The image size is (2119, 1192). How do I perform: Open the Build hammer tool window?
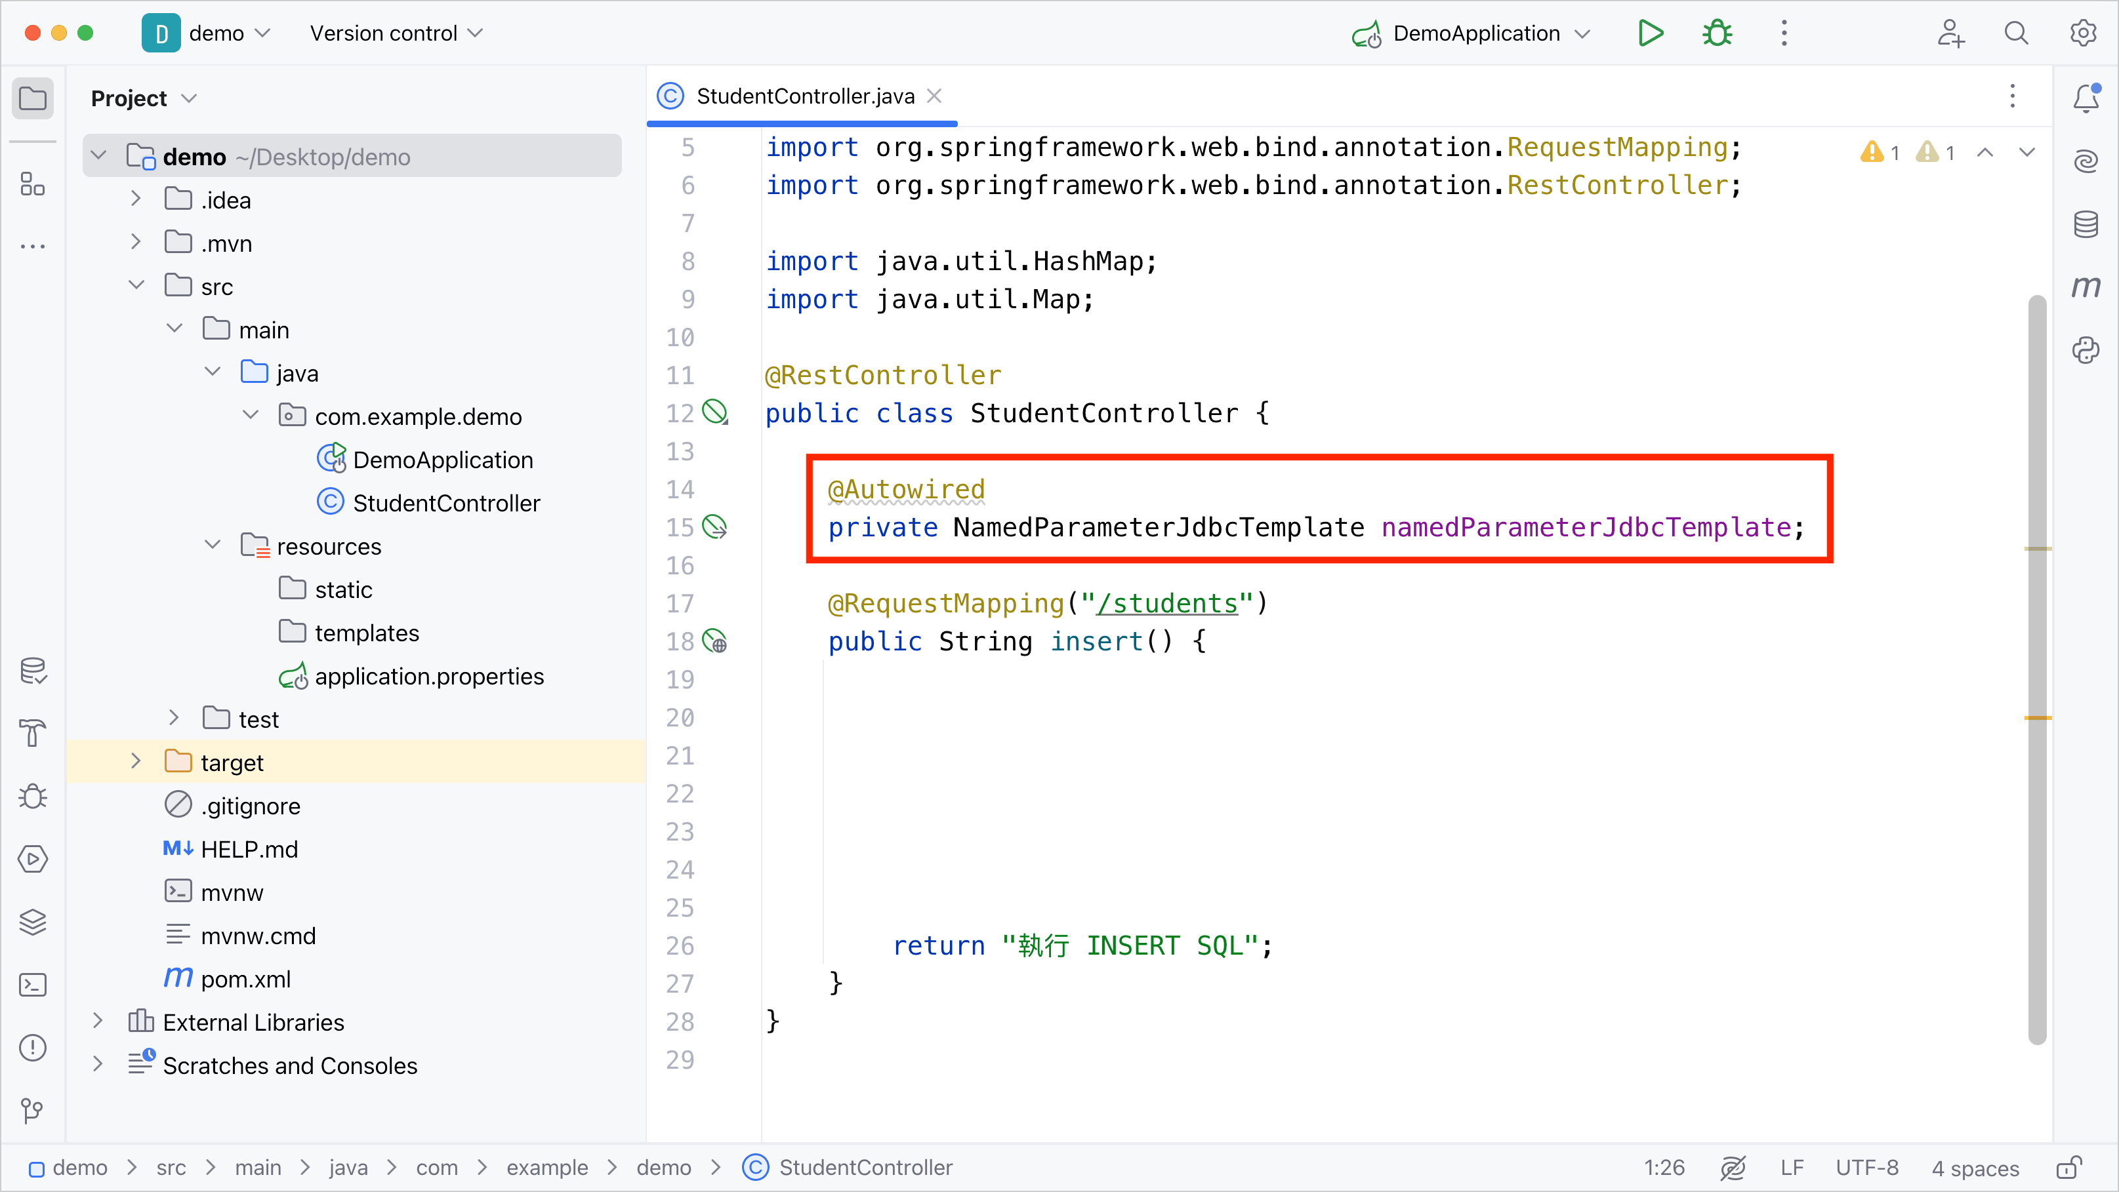point(33,733)
